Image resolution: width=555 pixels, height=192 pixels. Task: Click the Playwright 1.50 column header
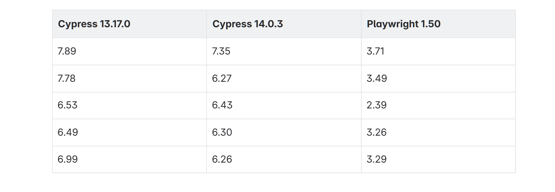tap(438, 24)
